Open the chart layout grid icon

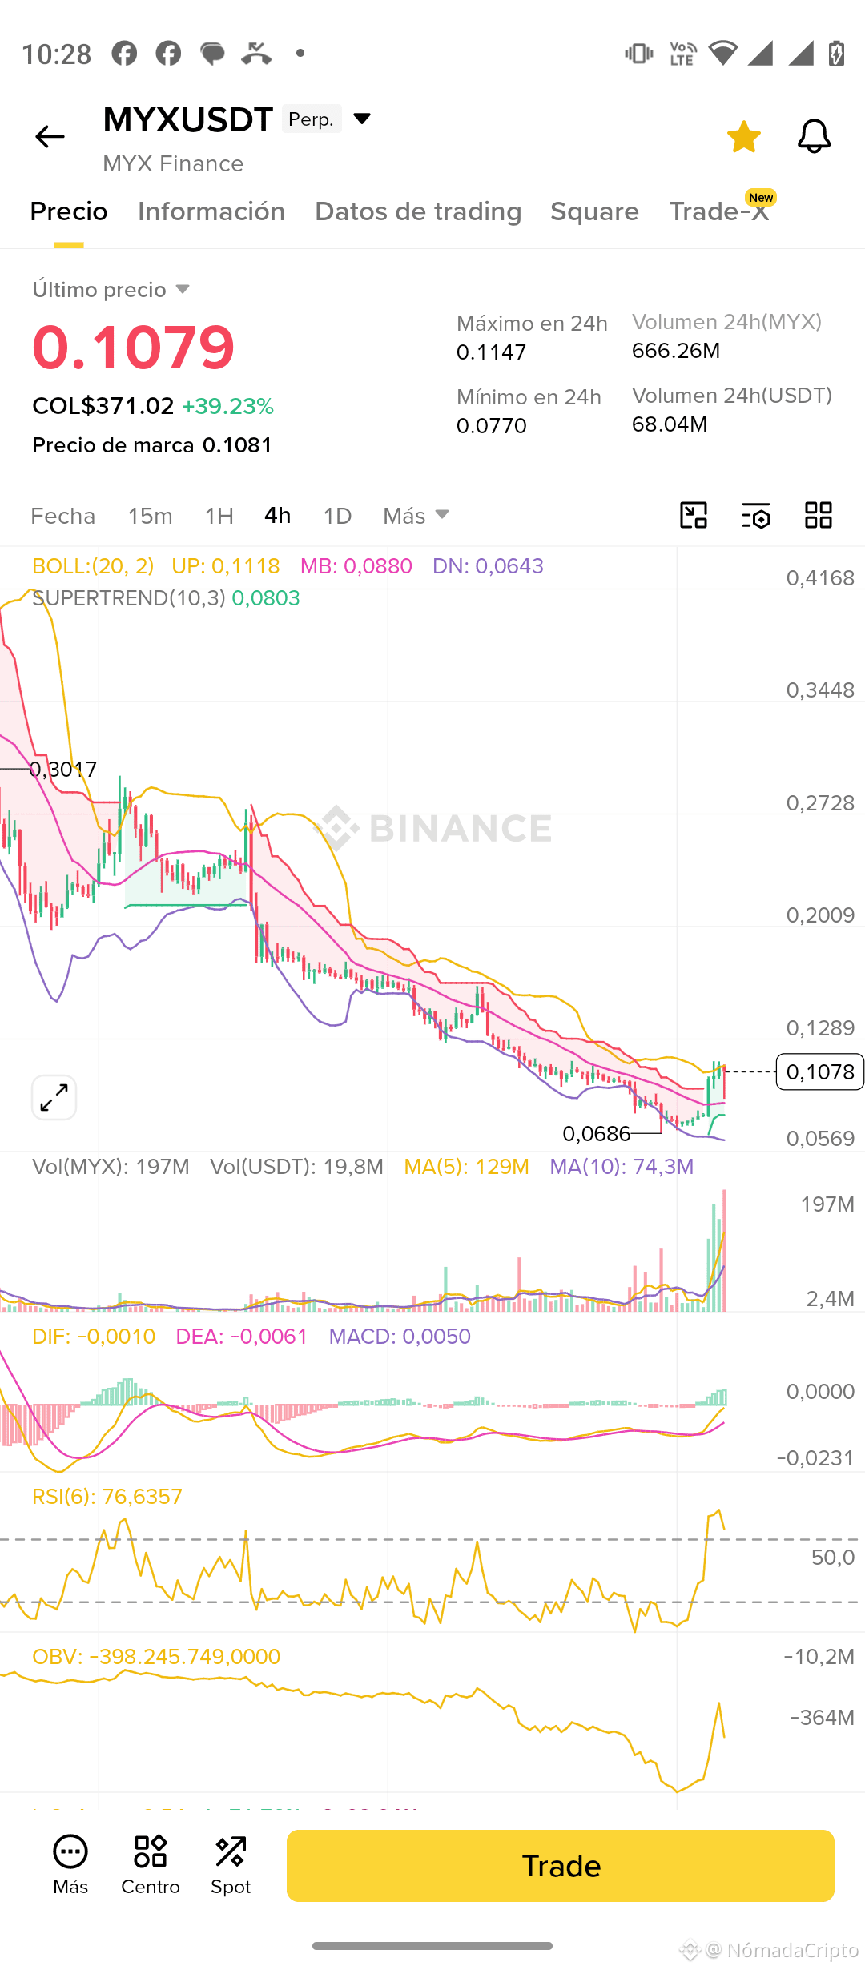pyautogui.click(x=819, y=515)
